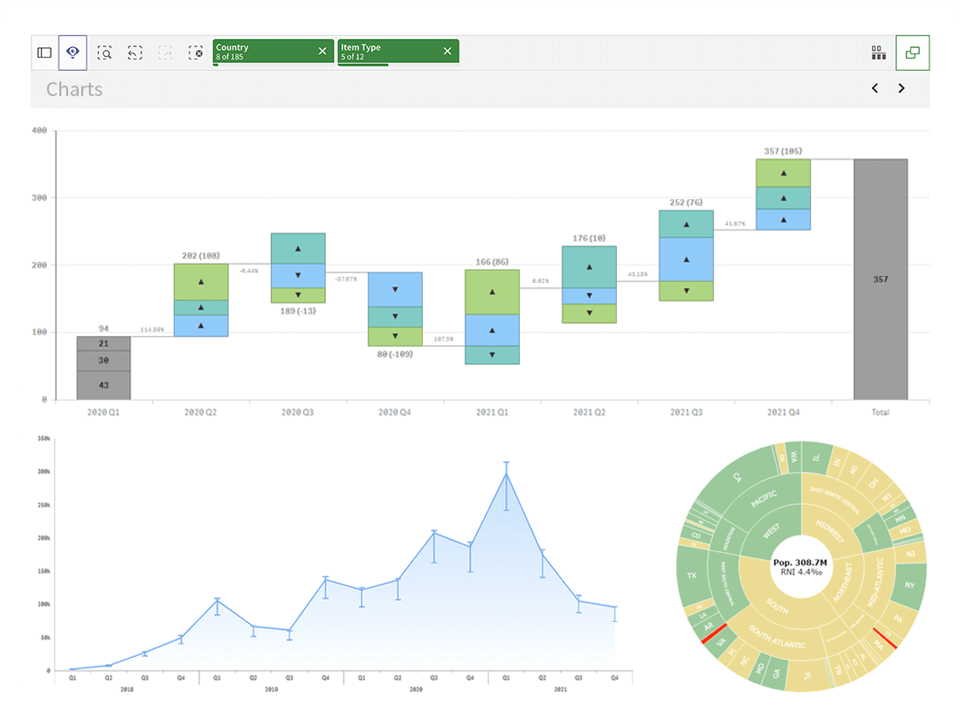Go to the previous sheet with left chevron

(x=874, y=88)
